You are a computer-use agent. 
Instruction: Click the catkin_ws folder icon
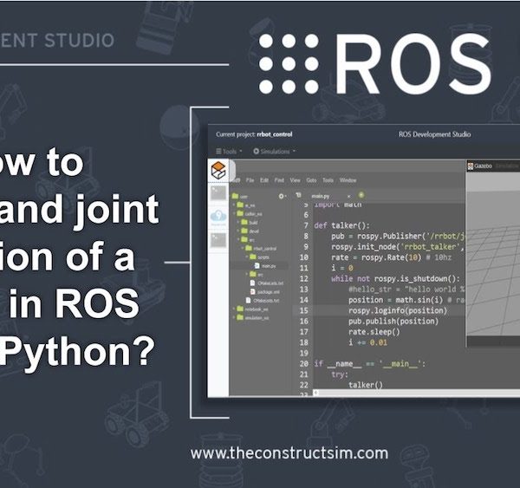click(240, 213)
